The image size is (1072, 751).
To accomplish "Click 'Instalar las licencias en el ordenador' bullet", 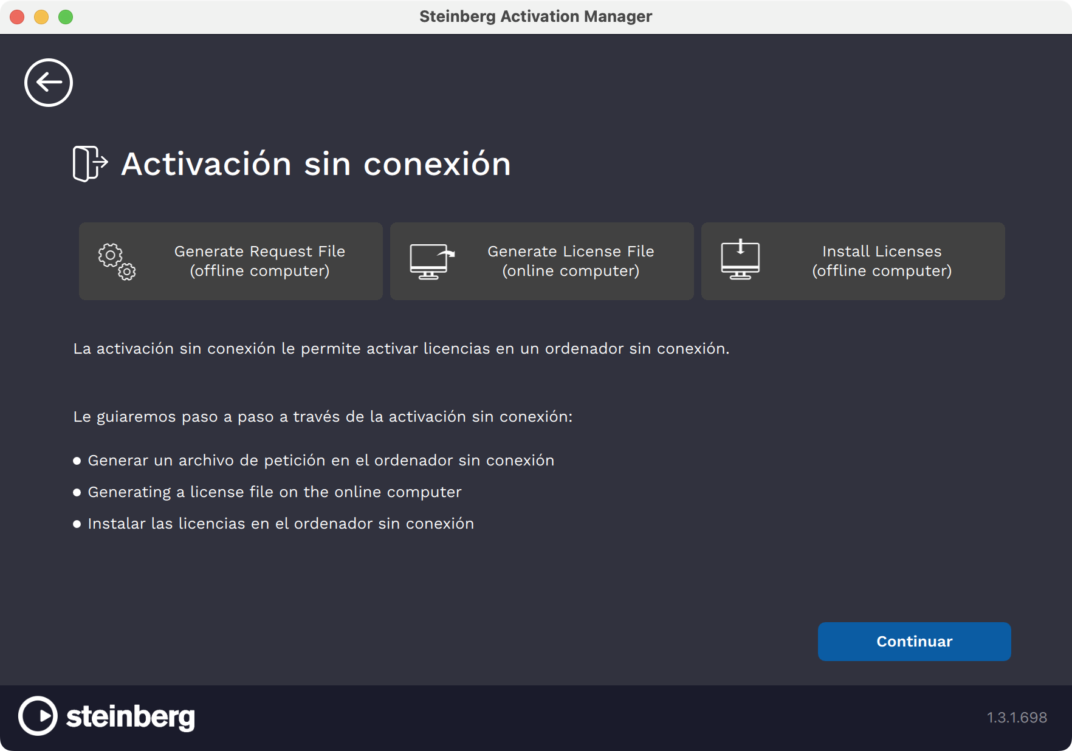I will coord(281,524).
